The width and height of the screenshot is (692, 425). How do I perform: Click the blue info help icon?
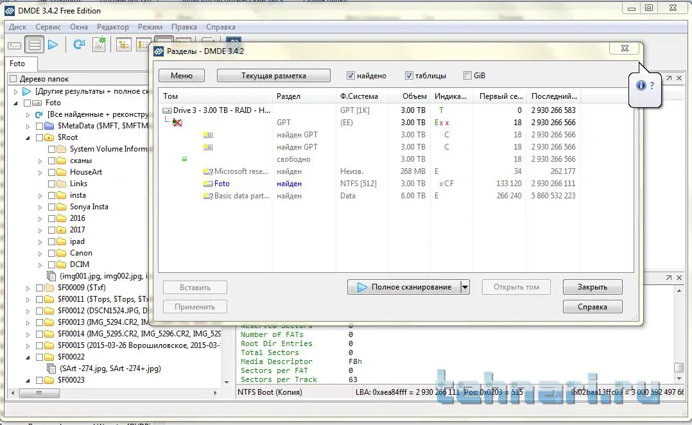point(641,85)
